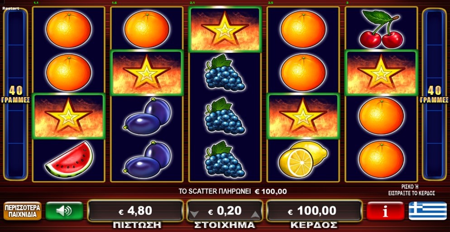Click the star scatter on the middle reel

pos(225,29)
